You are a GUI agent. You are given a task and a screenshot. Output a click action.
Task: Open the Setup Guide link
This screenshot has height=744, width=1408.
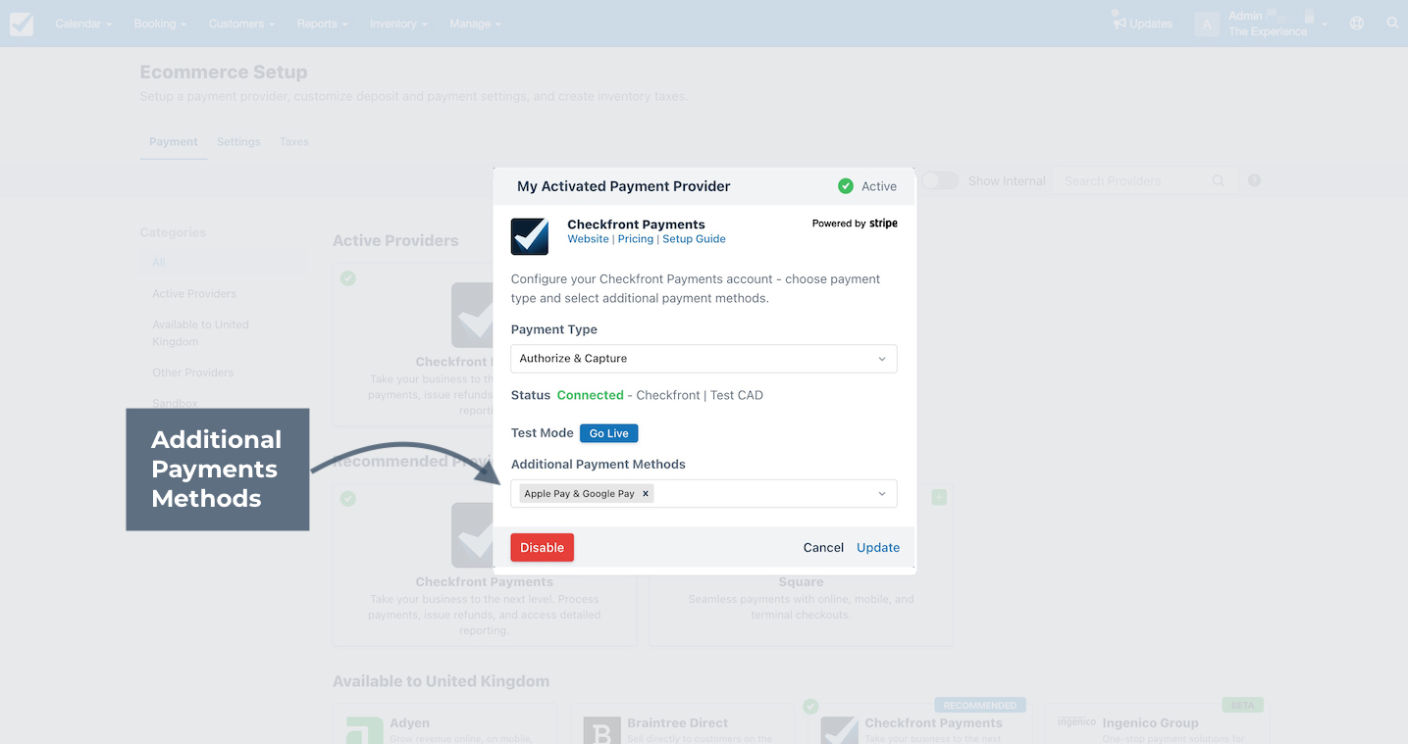click(x=694, y=239)
